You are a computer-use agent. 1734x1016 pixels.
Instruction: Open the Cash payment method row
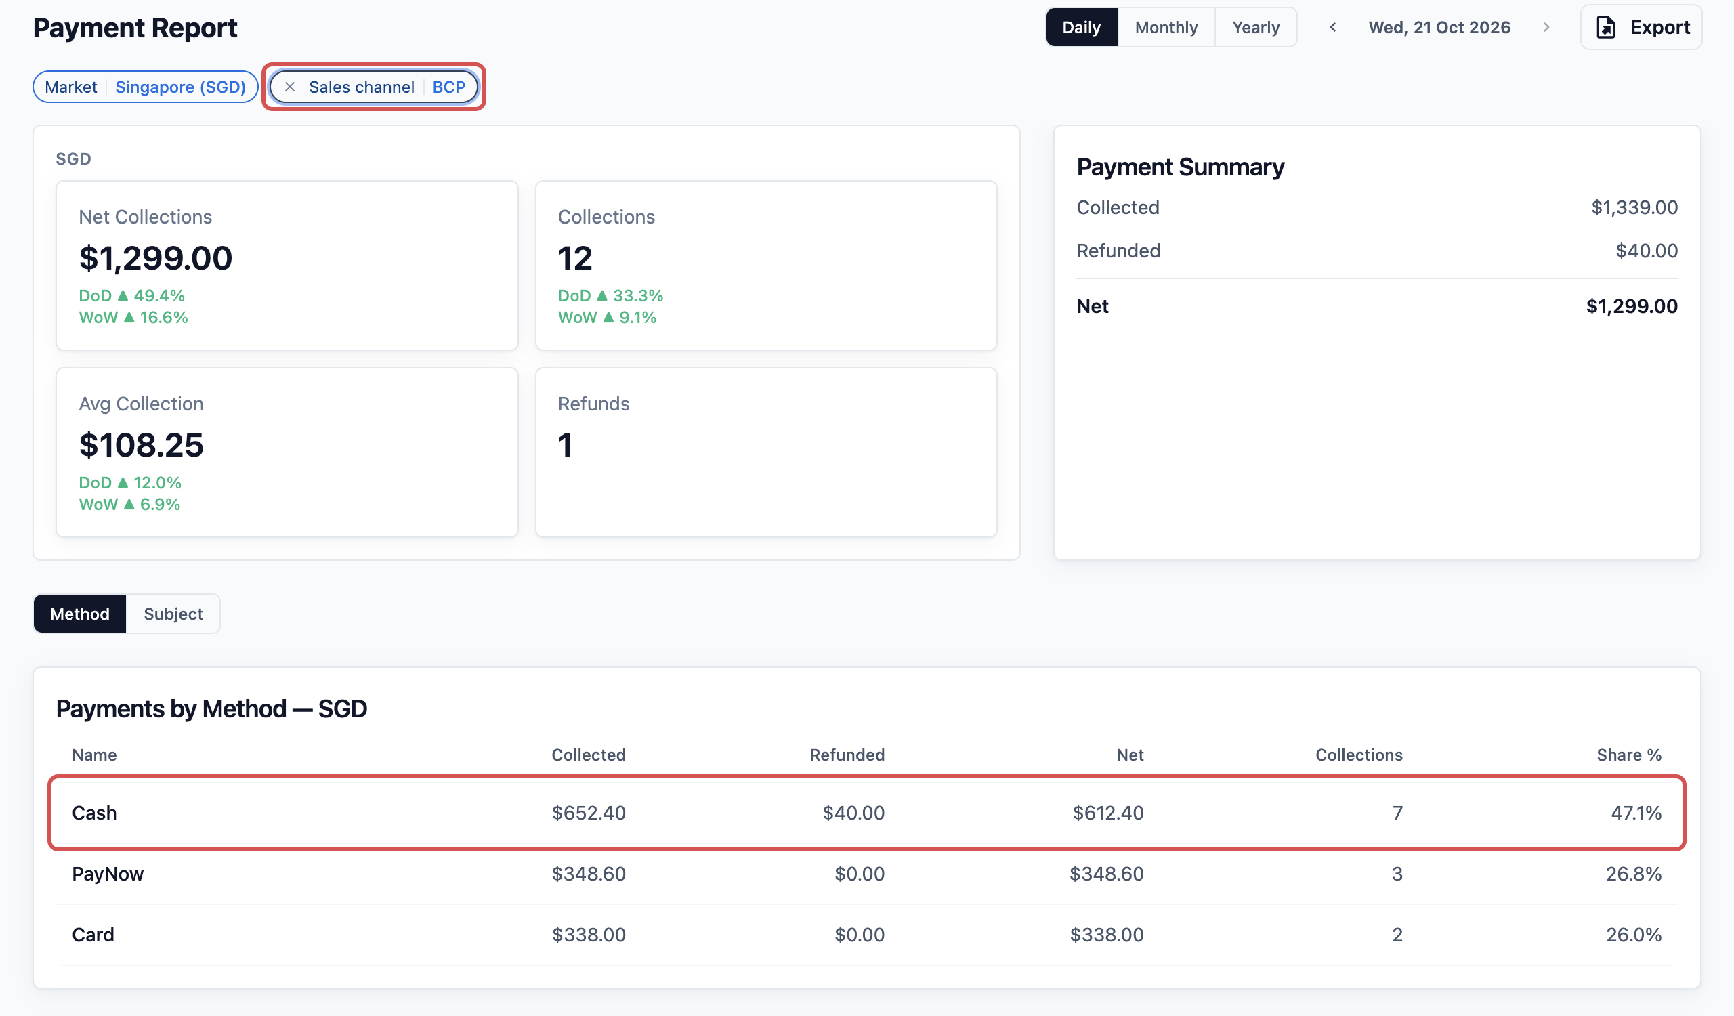coord(867,813)
